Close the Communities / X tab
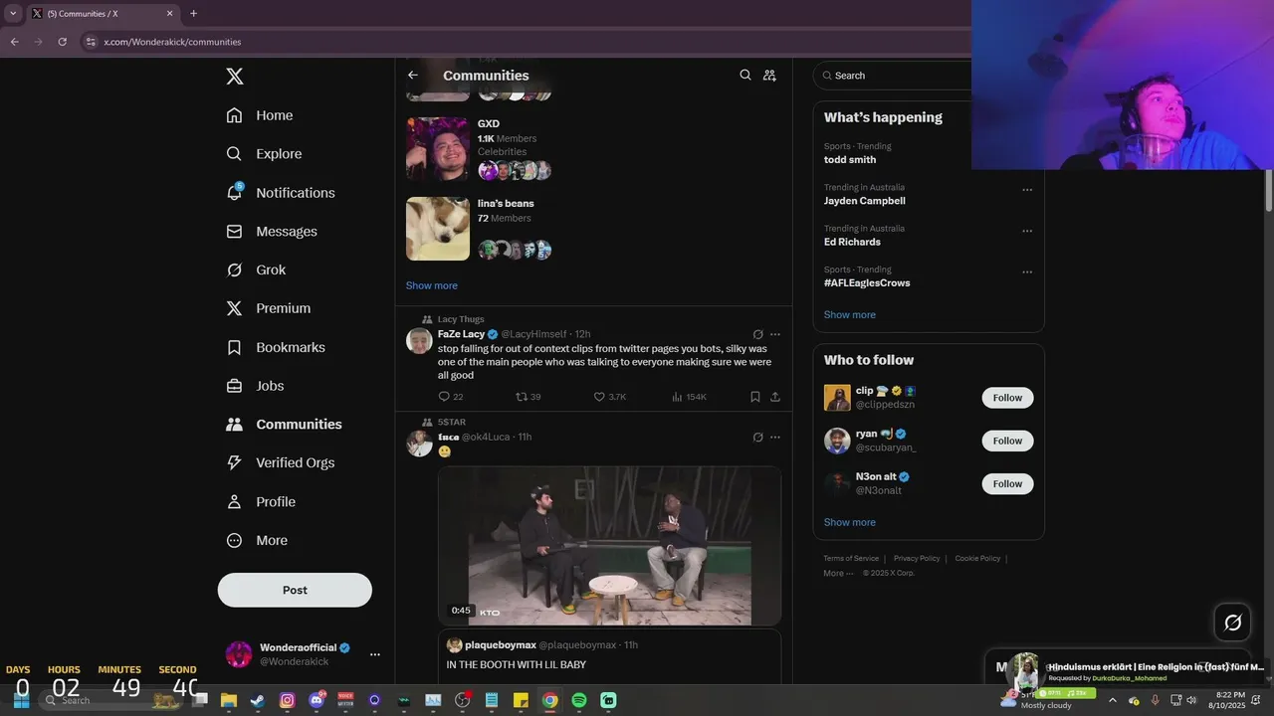This screenshot has height=716, width=1274. tap(169, 14)
